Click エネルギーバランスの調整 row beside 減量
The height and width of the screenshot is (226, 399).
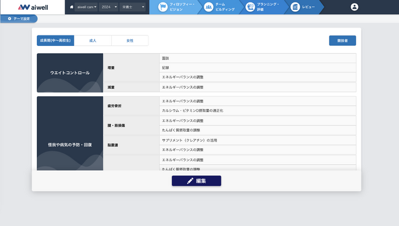click(258, 87)
